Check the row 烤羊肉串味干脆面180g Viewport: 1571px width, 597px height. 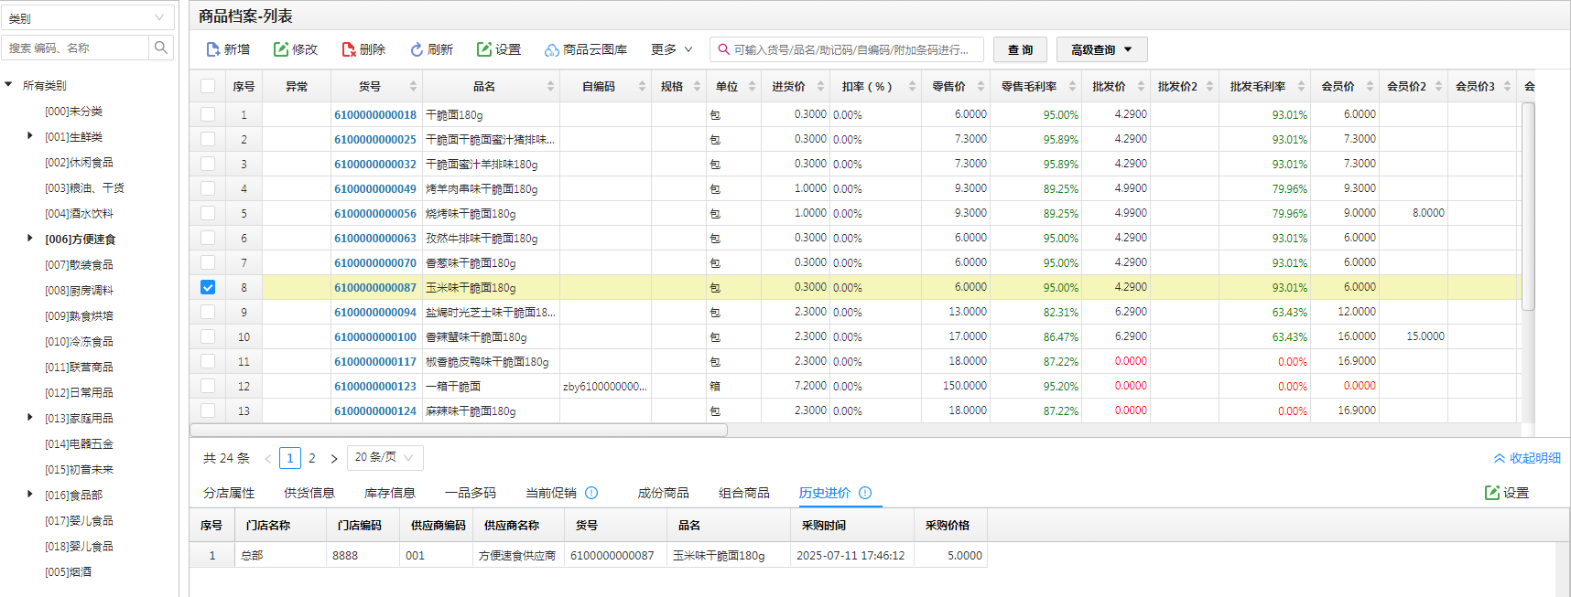(208, 188)
